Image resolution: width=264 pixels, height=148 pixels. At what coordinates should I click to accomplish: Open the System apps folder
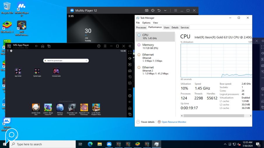click(x=37, y=71)
